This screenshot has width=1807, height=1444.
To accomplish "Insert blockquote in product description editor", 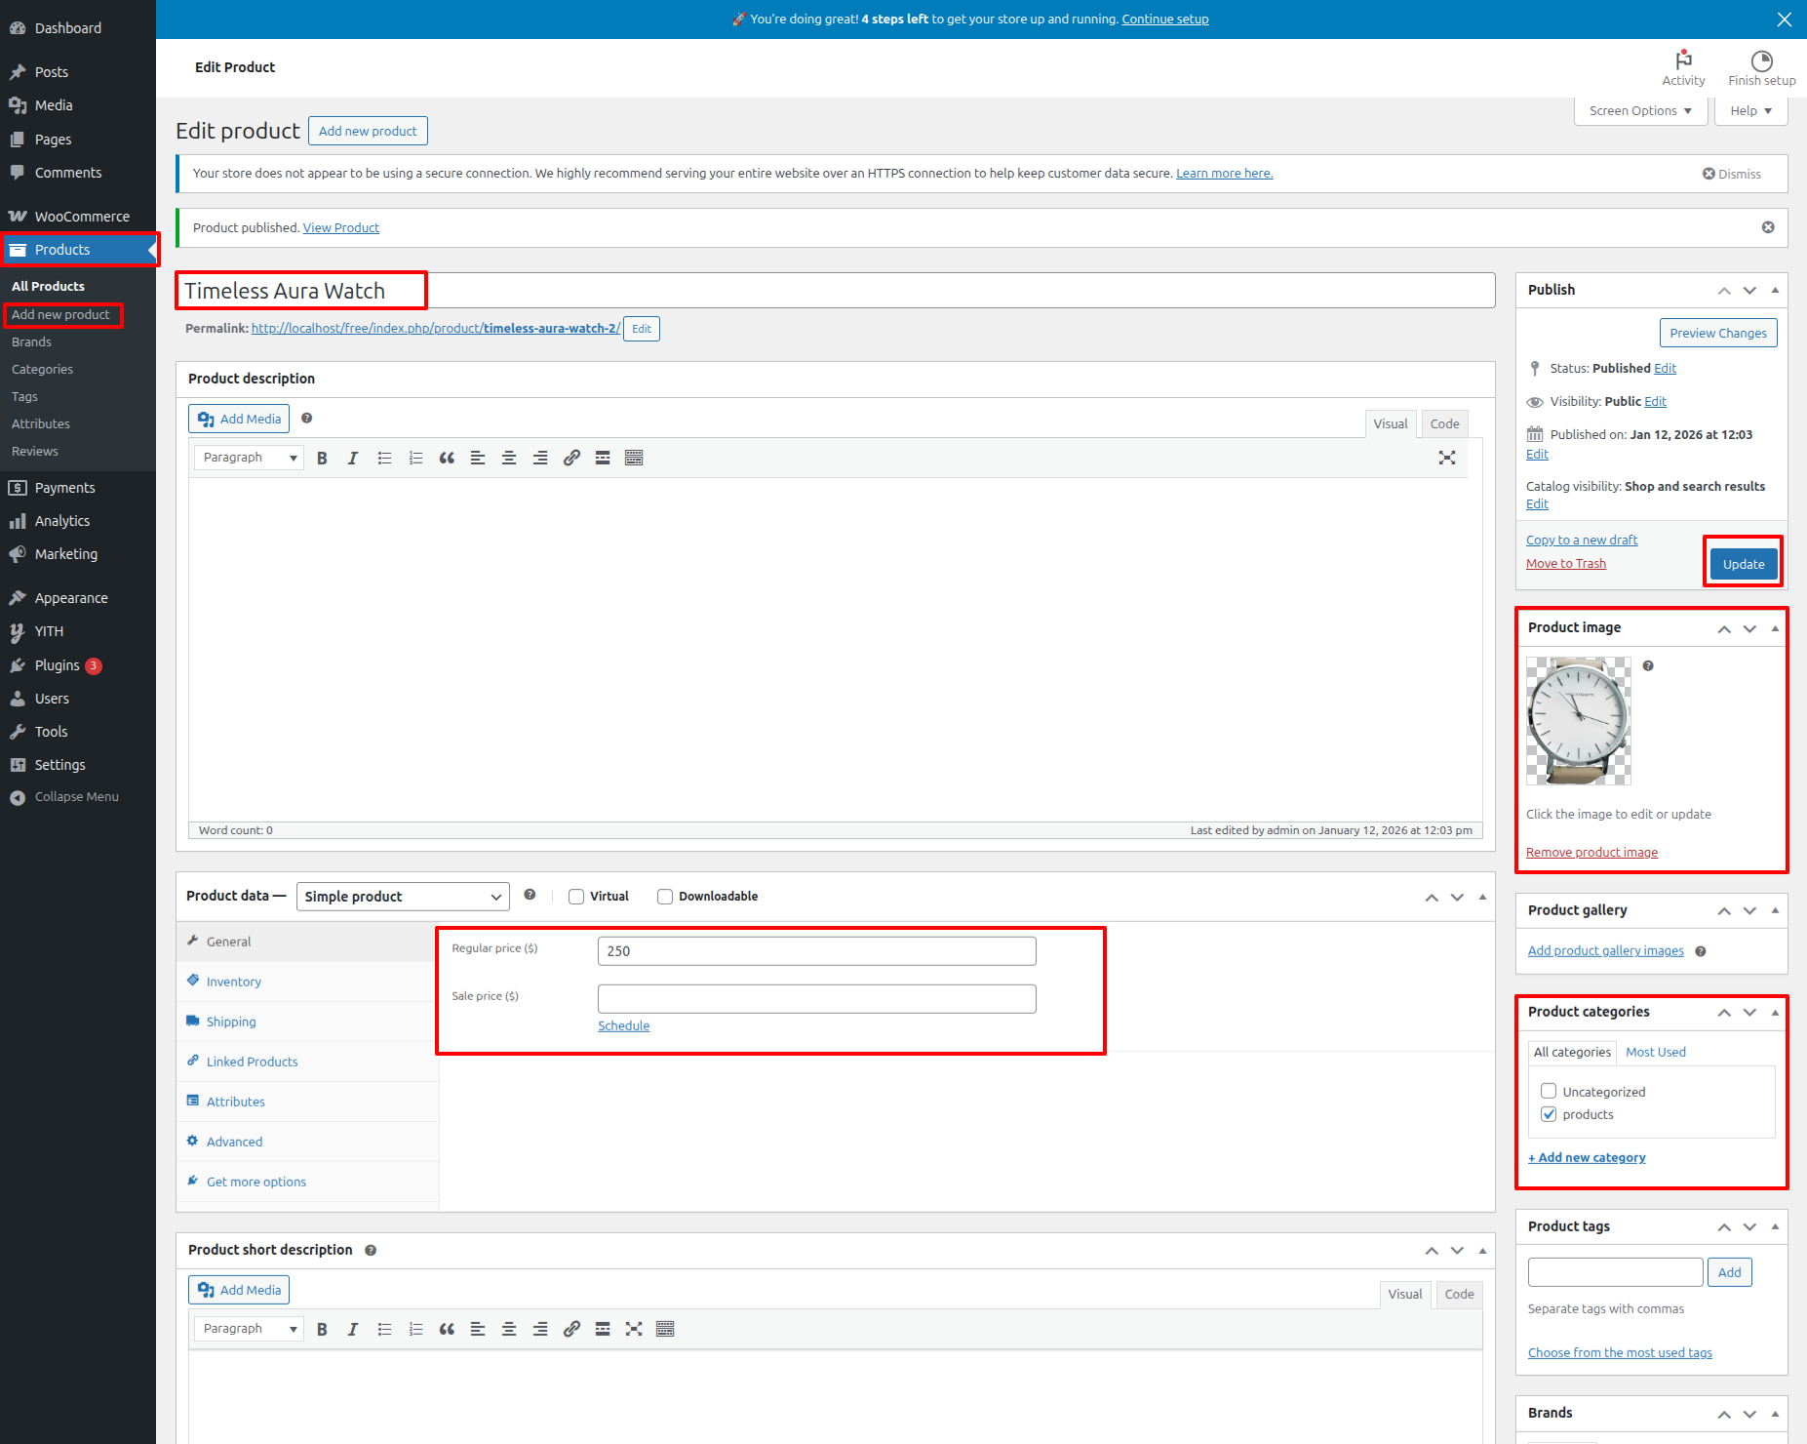I will coord(447,458).
